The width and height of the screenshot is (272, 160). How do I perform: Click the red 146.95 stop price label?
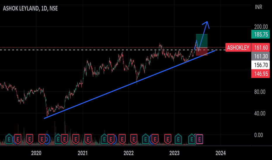[261, 74]
